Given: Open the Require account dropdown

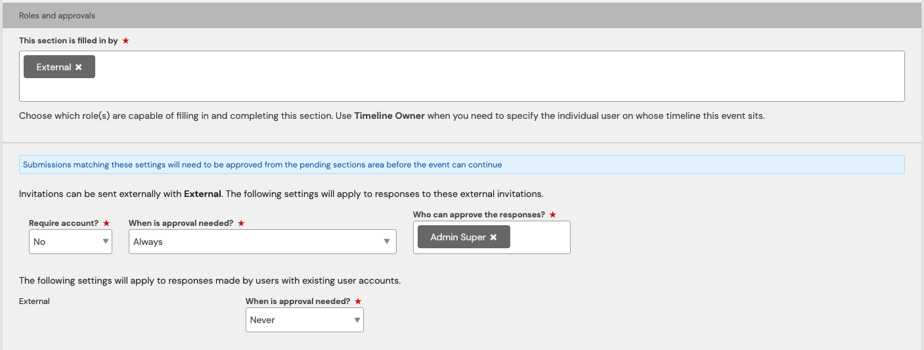Looking at the screenshot, I should 70,242.
